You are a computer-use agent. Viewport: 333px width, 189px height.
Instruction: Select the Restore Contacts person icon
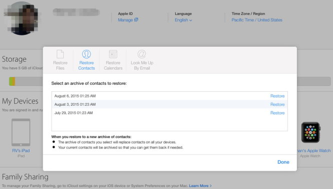(x=87, y=54)
